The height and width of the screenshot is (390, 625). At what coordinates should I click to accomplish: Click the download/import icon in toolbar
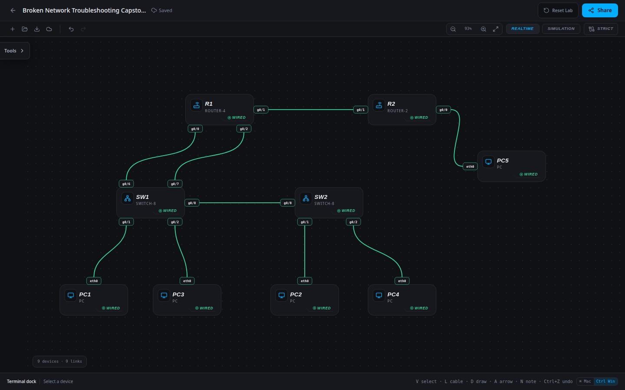tap(37, 29)
